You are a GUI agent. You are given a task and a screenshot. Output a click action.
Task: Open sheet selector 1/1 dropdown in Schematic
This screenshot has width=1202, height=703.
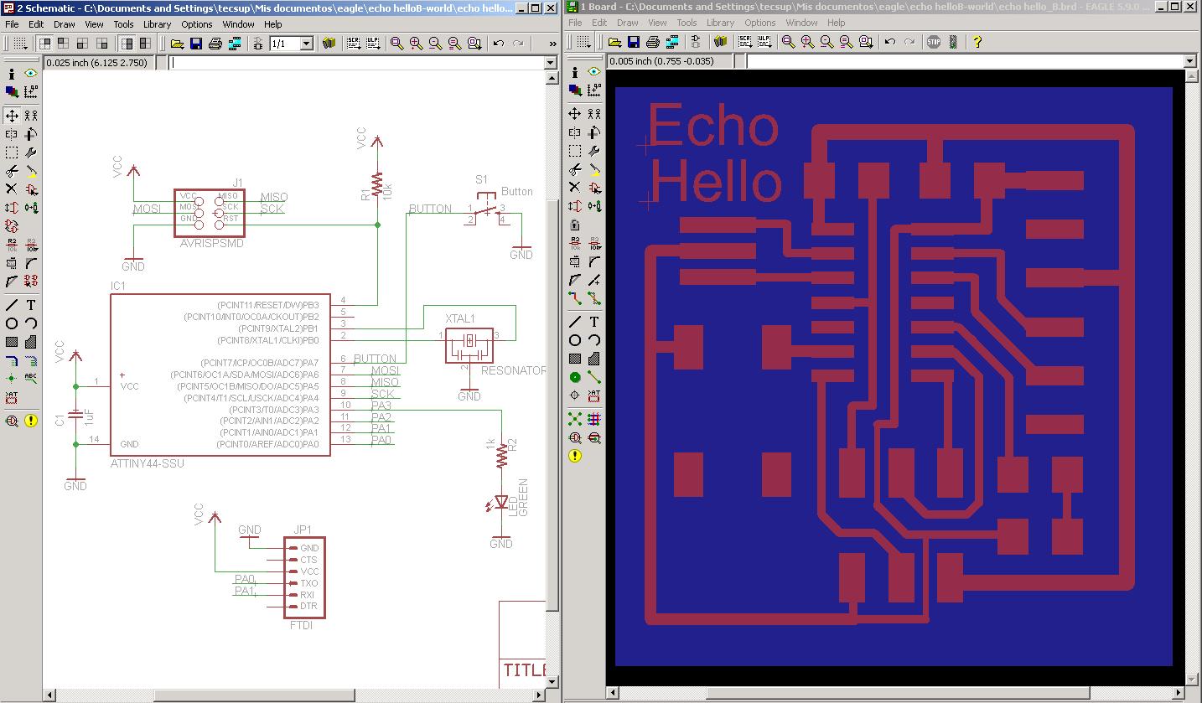pos(307,44)
